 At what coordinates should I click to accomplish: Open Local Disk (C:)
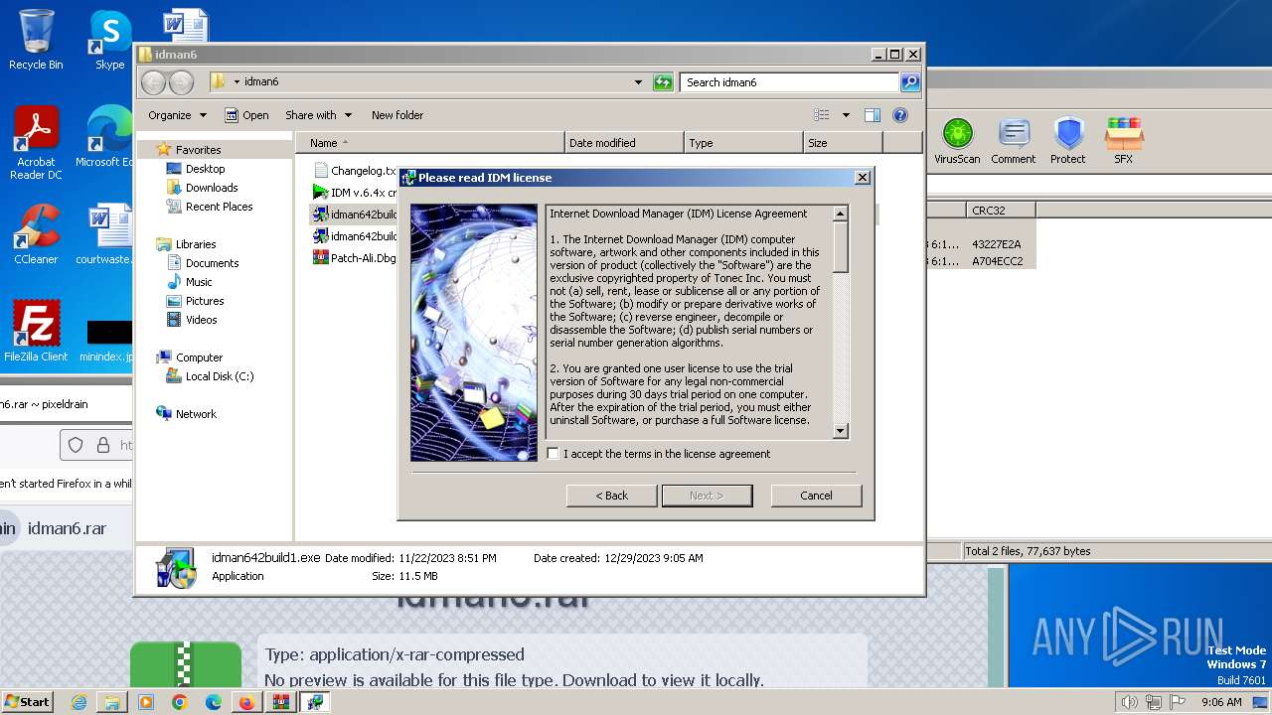click(x=219, y=376)
